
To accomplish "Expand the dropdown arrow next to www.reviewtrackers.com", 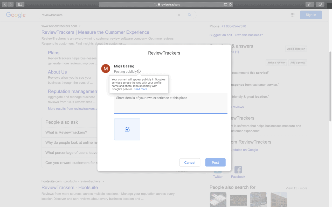I will coord(80,26).
